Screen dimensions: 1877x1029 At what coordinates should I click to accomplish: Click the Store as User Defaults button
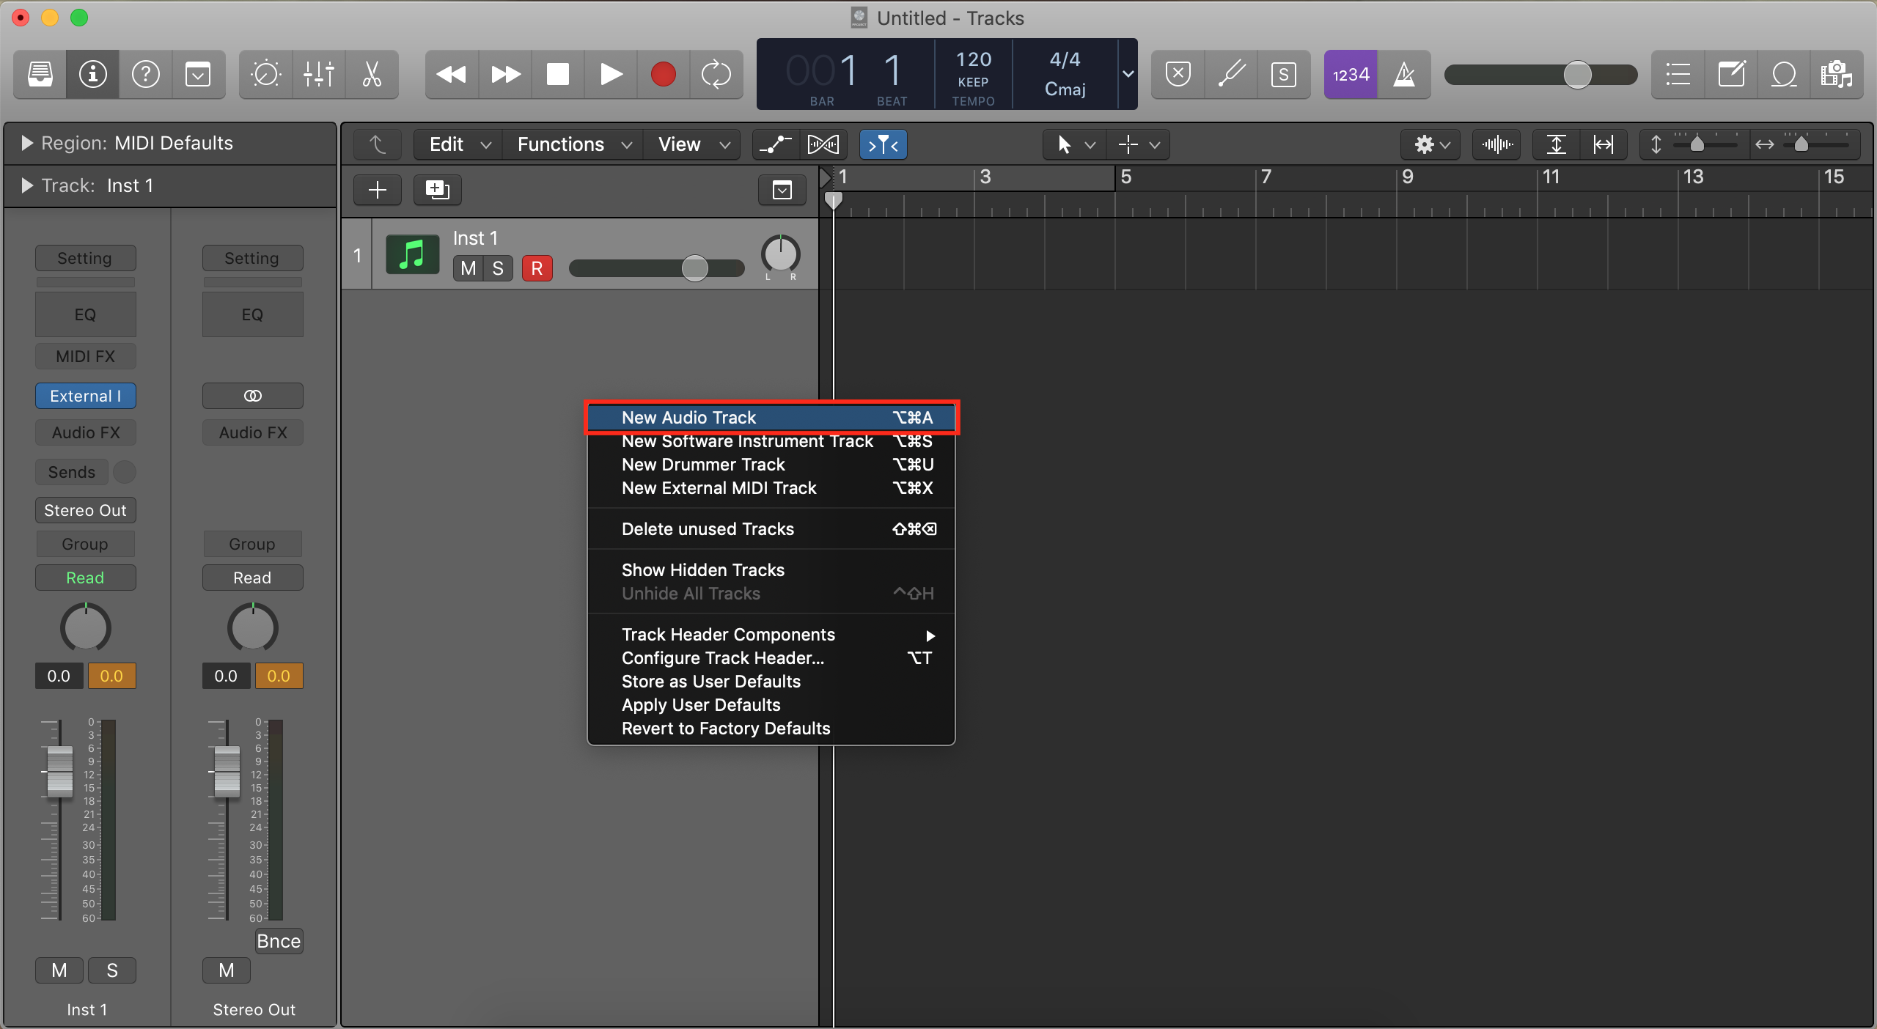[710, 682]
